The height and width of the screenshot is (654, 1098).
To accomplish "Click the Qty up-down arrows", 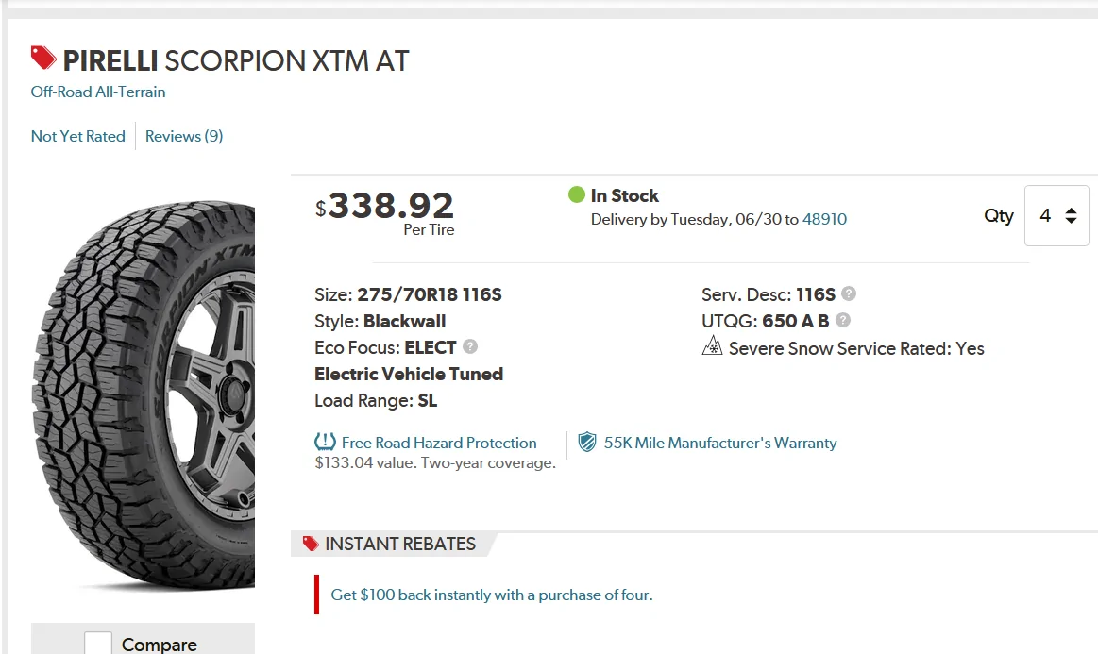I will click(x=1071, y=216).
